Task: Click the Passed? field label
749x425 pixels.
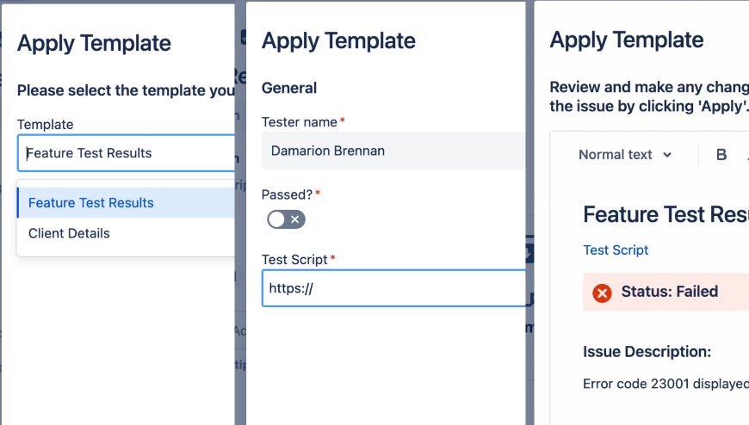Action: pos(288,195)
